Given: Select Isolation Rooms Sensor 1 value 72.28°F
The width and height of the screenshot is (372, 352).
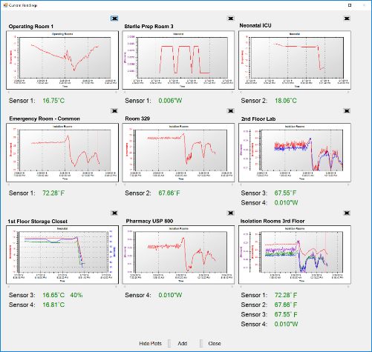Looking at the screenshot, I should (286, 295).
